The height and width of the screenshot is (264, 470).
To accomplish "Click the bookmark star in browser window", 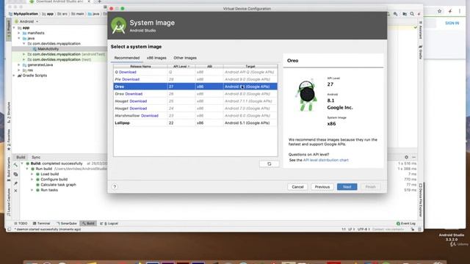I will pos(439,11).
